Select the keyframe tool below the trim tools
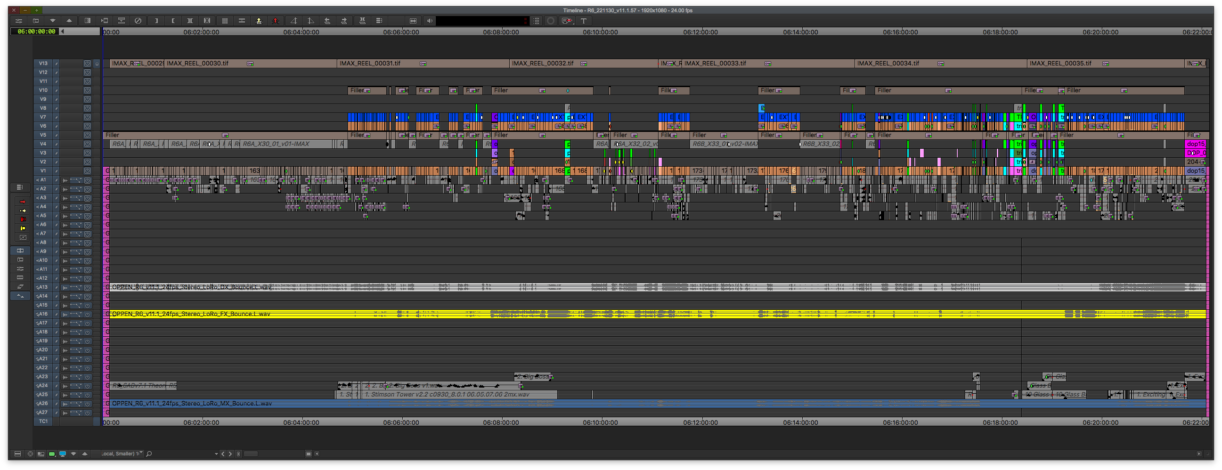The image size is (1222, 470). [x=22, y=238]
